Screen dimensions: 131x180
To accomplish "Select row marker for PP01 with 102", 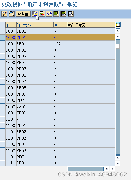I will (x=2, y=44).
